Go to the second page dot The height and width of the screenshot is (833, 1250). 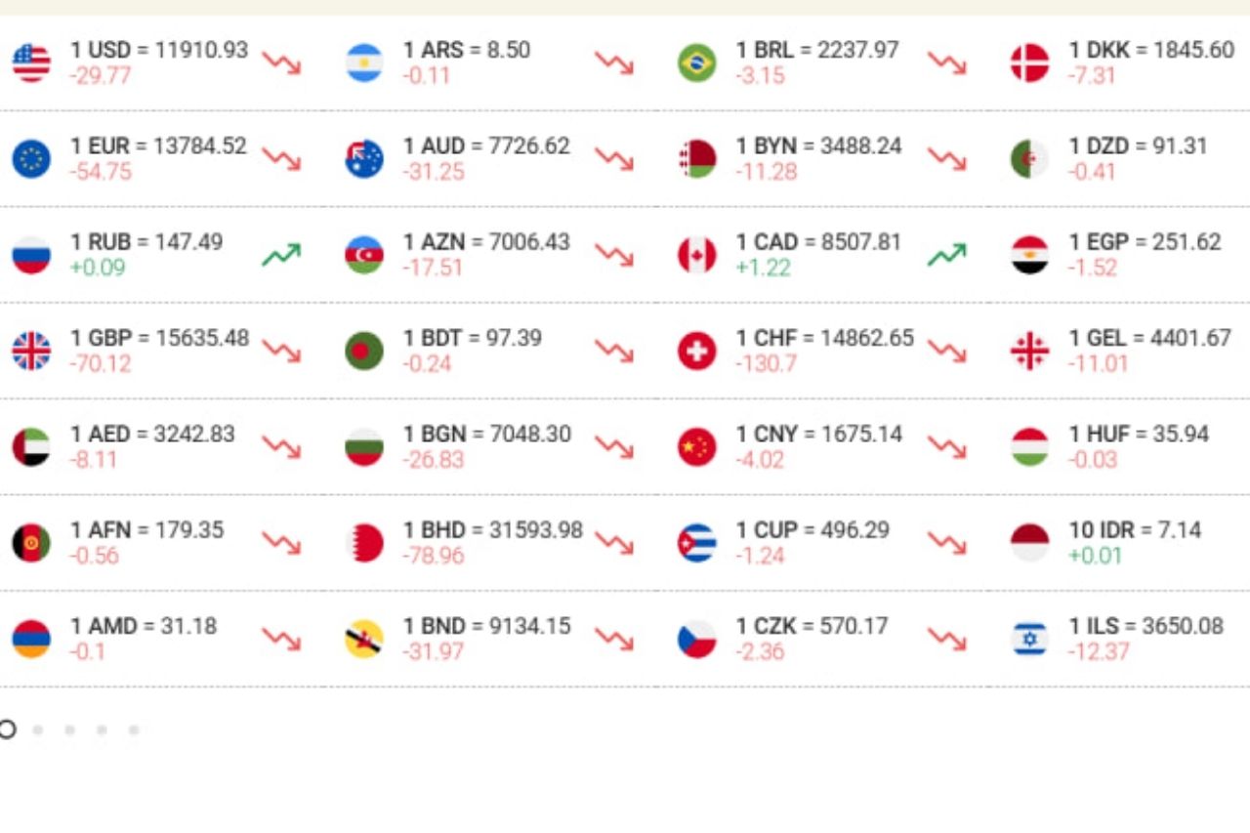38,729
